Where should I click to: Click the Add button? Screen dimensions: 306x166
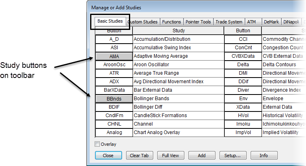click(202, 155)
